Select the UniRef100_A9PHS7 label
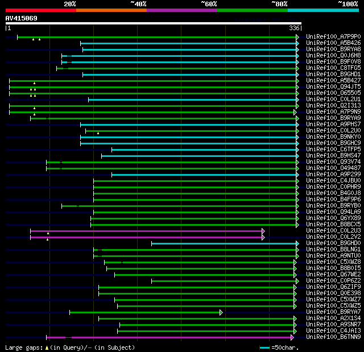The height and width of the screenshot is (352, 364). [333, 125]
